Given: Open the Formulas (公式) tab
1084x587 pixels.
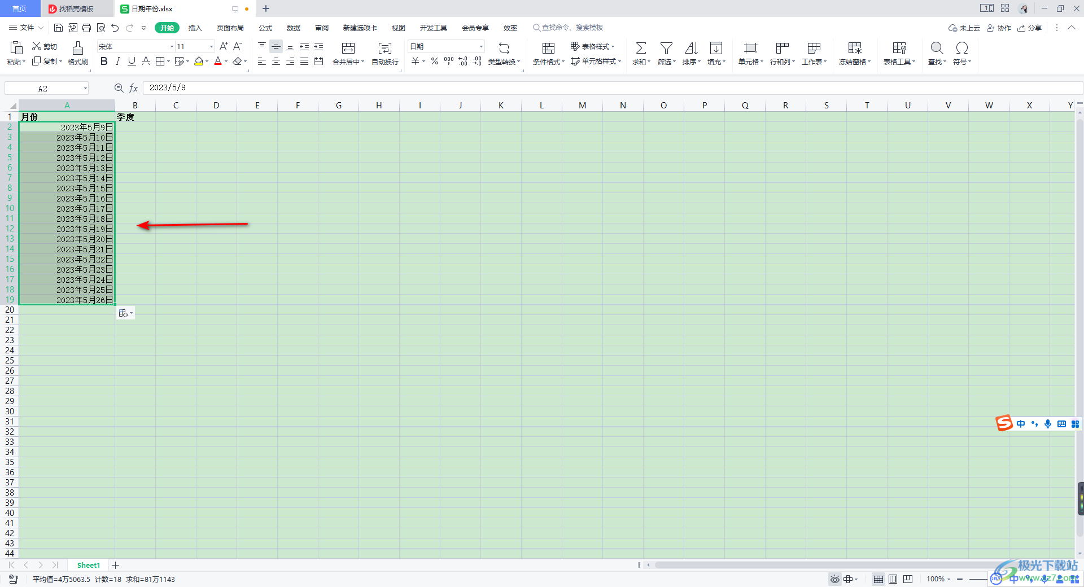Looking at the screenshot, I should coord(265,28).
